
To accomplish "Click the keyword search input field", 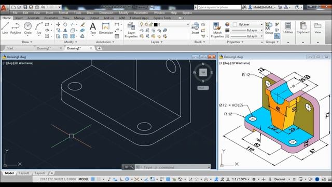I will [219, 7].
